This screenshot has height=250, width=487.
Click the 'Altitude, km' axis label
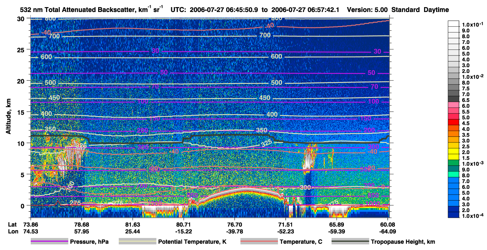[x=8, y=117]
